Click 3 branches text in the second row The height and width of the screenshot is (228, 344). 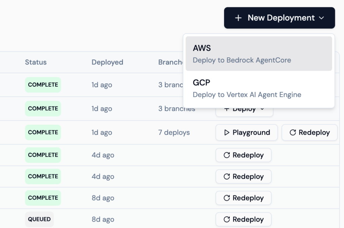[x=177, y=109]
